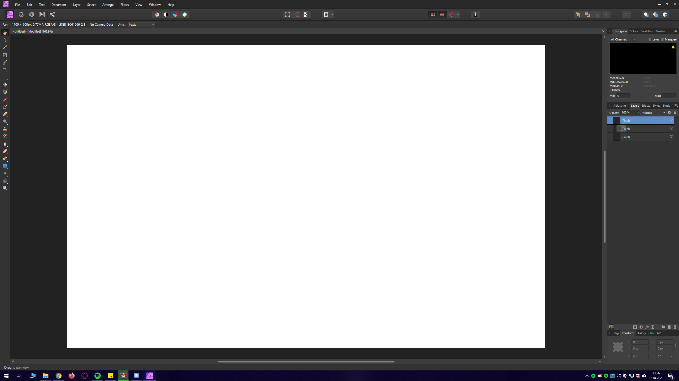Switch to Liquify Persona
This screenshot has width=679, height=381.
(x=21, y=15)
